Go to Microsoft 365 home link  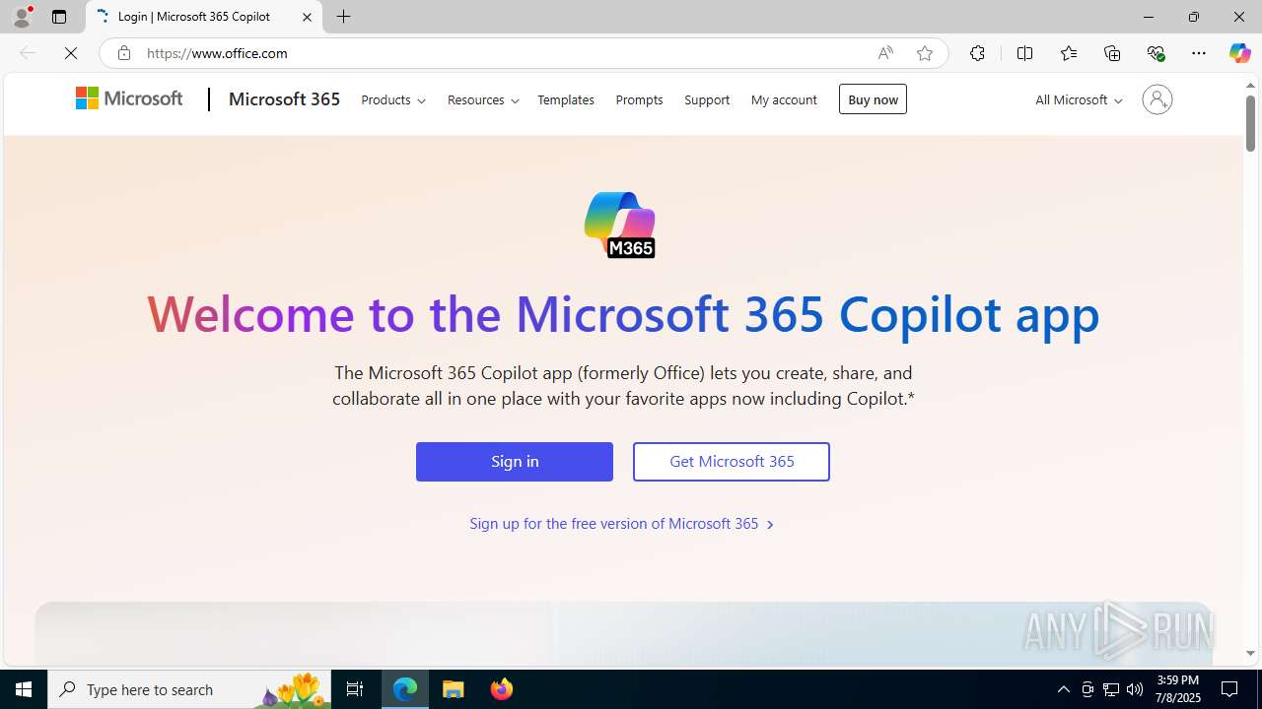tap(284, 98)
